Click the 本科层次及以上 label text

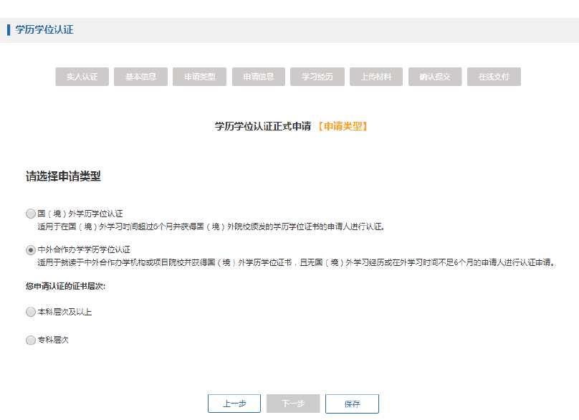tap(64, 312)
